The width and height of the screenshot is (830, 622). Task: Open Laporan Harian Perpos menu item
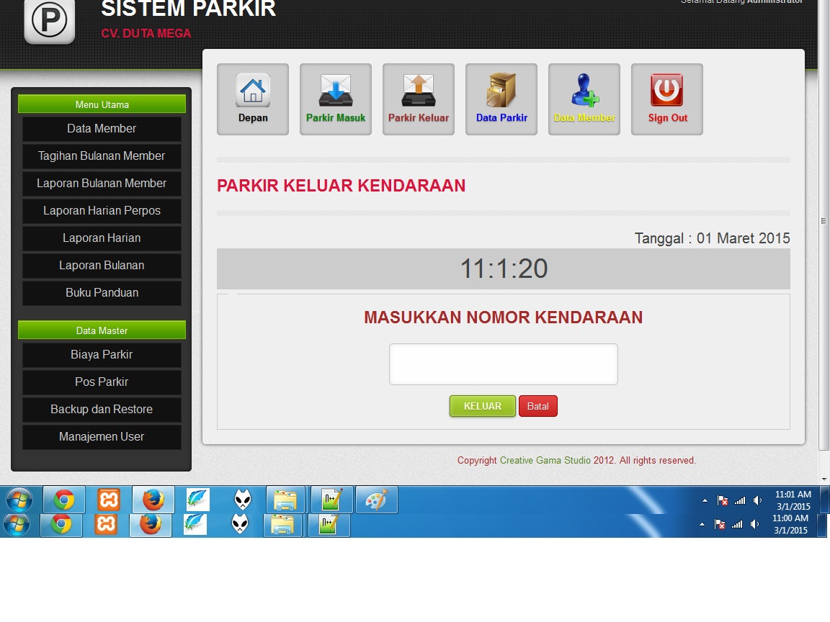tap(102, 210)
